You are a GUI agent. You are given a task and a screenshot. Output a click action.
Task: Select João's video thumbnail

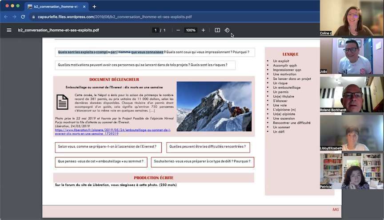click(x=352, y=56)
